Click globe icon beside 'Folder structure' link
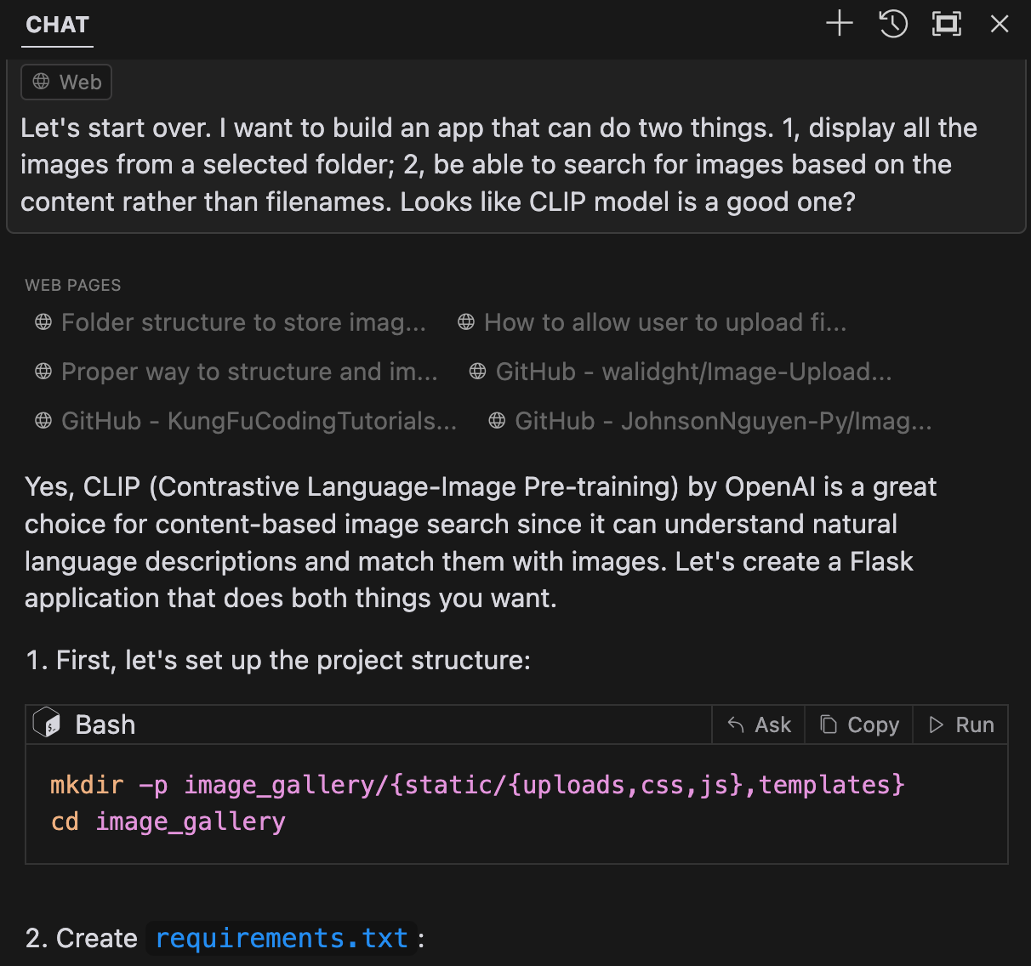Image resolution: width=1031 pixels, height=966 pixels. click(x=43, y=322)
